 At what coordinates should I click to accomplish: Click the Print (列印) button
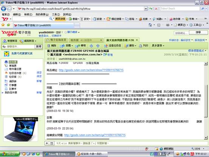(x=144, y=46)
